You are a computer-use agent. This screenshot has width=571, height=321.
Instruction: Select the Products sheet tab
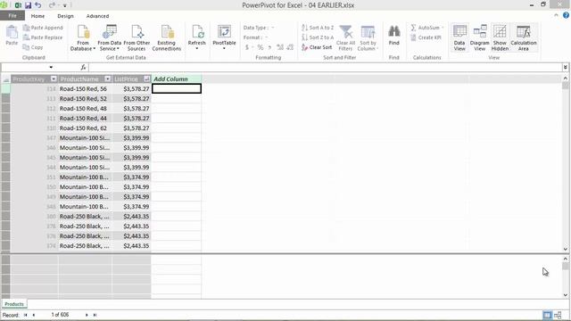coord(14,304)
